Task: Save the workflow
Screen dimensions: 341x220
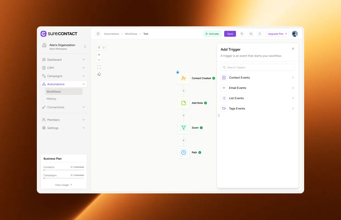Action: click(230, 34)
